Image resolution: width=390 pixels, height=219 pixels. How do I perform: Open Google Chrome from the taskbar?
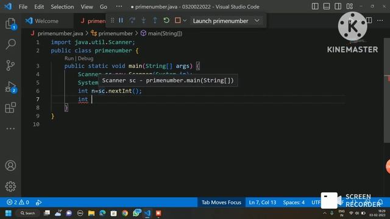click(x=125, y=213)
